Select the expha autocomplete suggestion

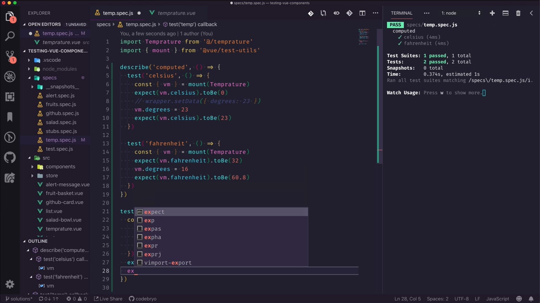point(221,237)
